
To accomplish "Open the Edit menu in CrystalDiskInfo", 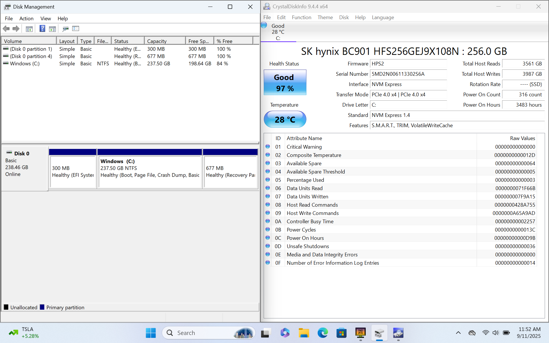I will coord(281,17).
